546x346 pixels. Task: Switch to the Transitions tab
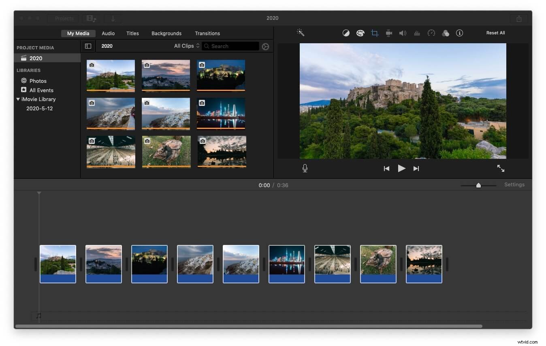pyautogui.click(x=207, y=33)
